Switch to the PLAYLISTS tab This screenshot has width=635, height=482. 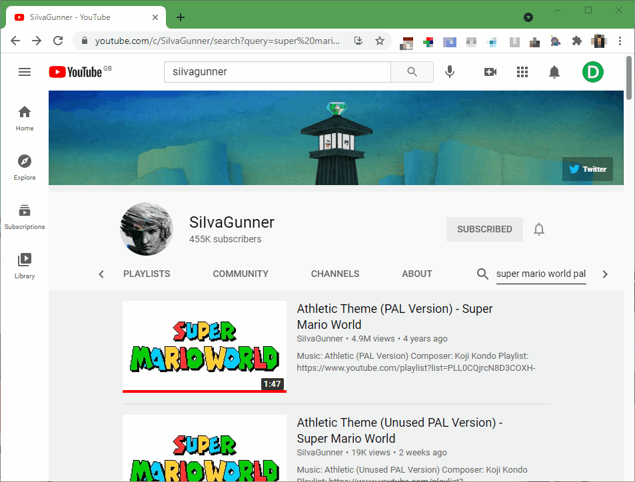coord(147,274)
